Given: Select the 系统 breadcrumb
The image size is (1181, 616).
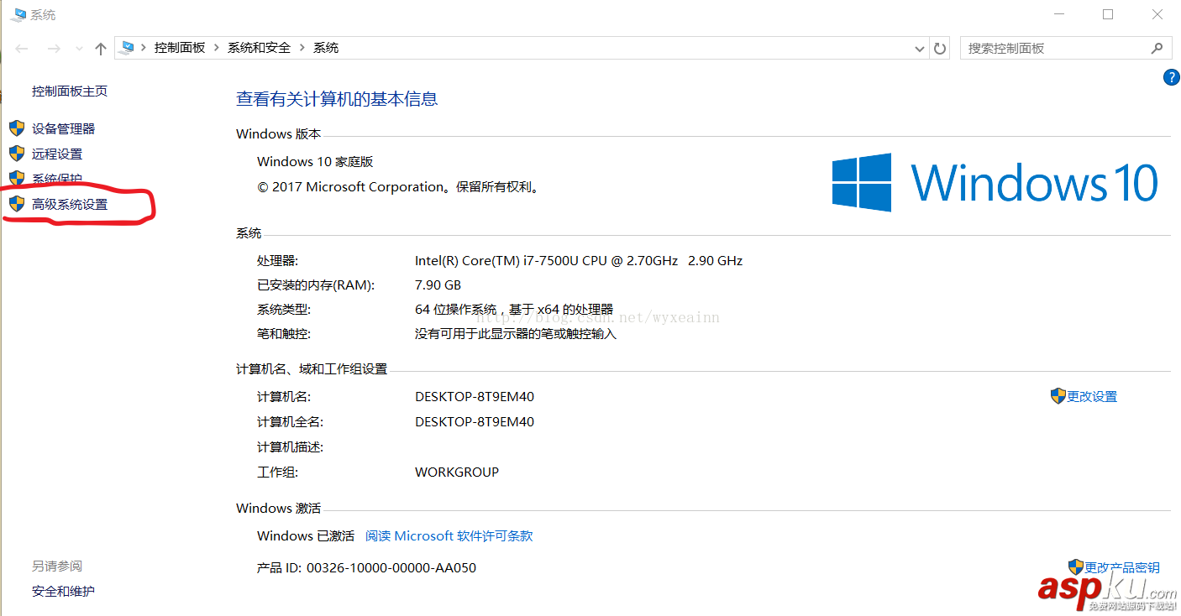Looking at the screenshot, I should (326, 48).
